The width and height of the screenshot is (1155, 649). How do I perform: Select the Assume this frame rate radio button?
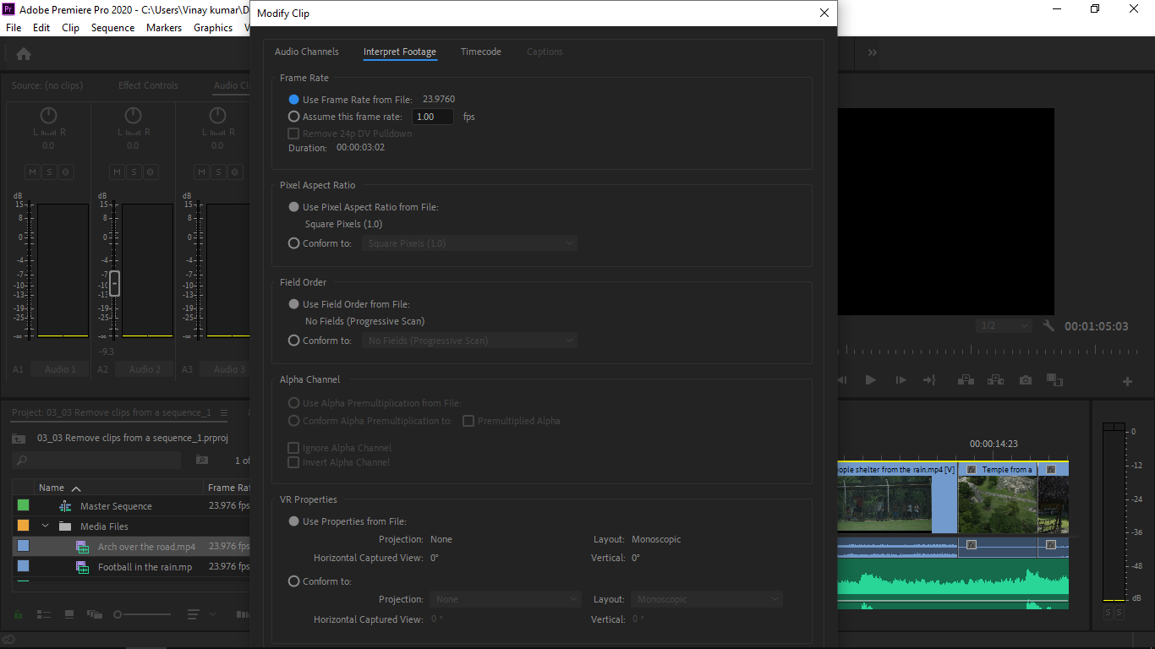(293, 117)
